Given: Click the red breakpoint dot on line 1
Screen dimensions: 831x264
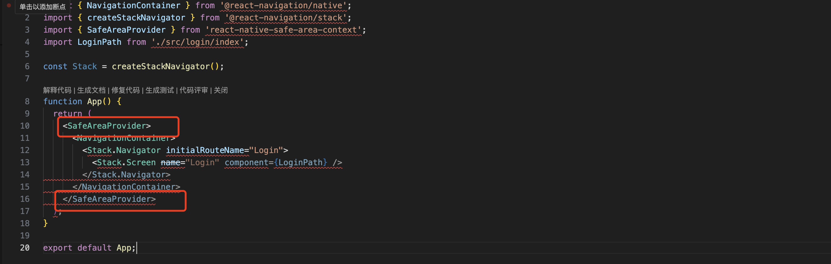Looking at the screenshot, I should click(x=9, y=5).
